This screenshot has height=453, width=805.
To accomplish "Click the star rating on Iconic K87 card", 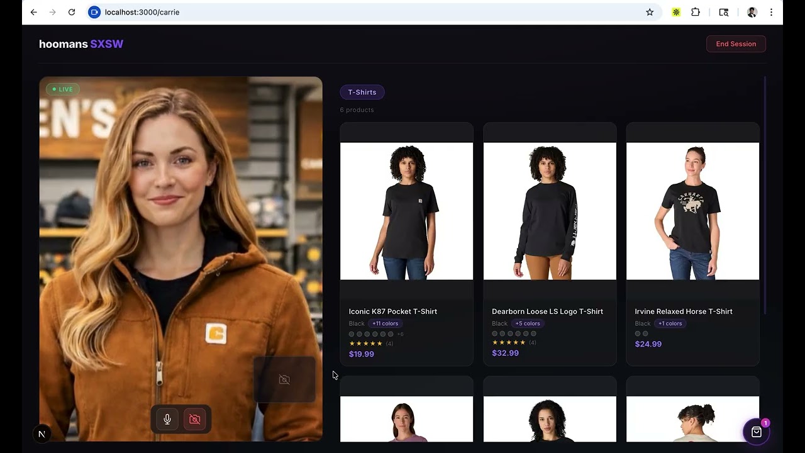I will pyautogui.click(x=365, y=344).
